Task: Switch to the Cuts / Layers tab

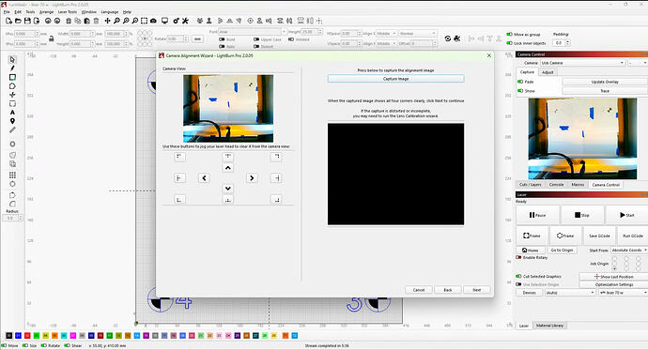Action: [x=531, y=185]
